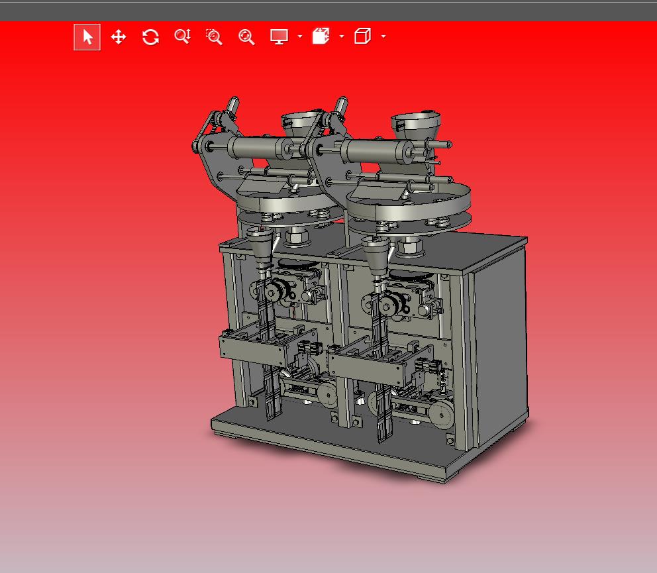Image resolution: width=657 pixels, height=573 pixels.
Task: Open the dropdown arrow beside monitor icon
Action: (299, 36)
